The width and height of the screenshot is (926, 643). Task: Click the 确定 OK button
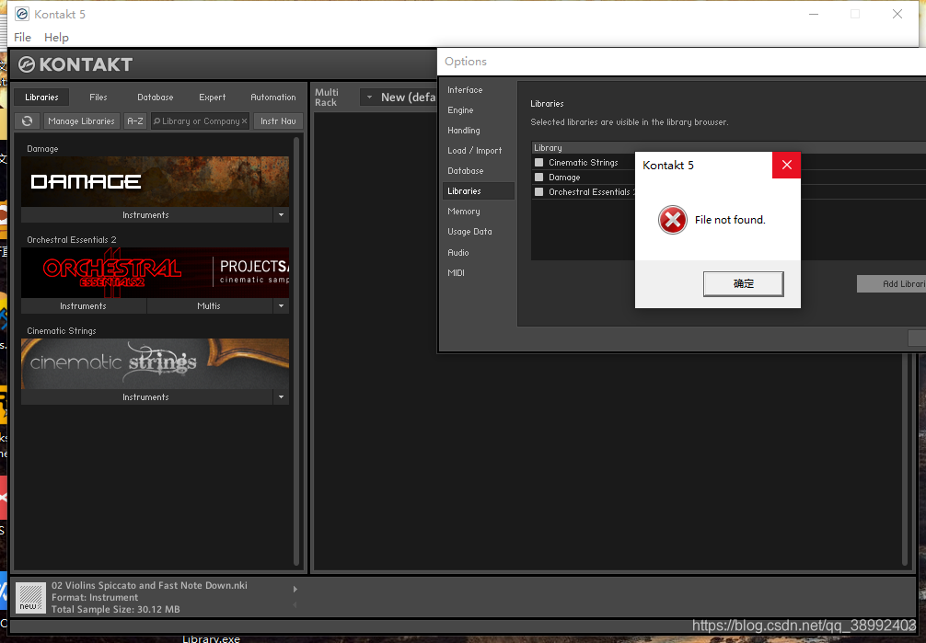point(744,284)
